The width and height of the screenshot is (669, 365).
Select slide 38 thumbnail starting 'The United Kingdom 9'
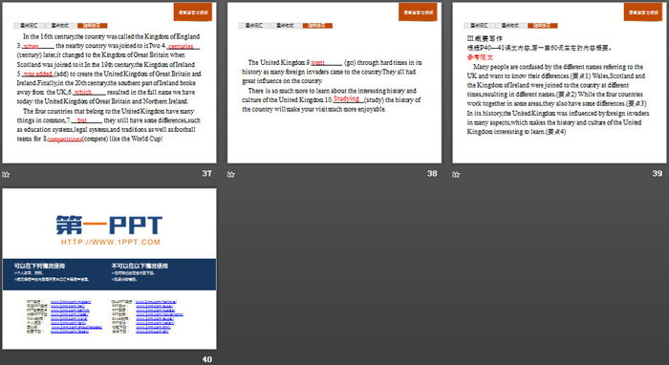334,83
